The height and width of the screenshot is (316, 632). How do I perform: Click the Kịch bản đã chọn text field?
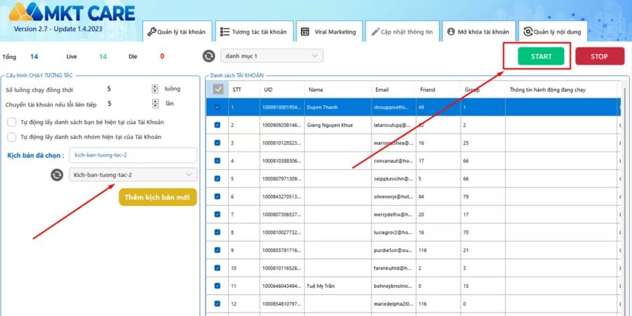click(x=133, y=155)
